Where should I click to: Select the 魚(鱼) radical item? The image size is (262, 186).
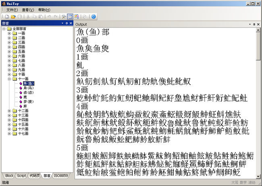coord(29,83)
